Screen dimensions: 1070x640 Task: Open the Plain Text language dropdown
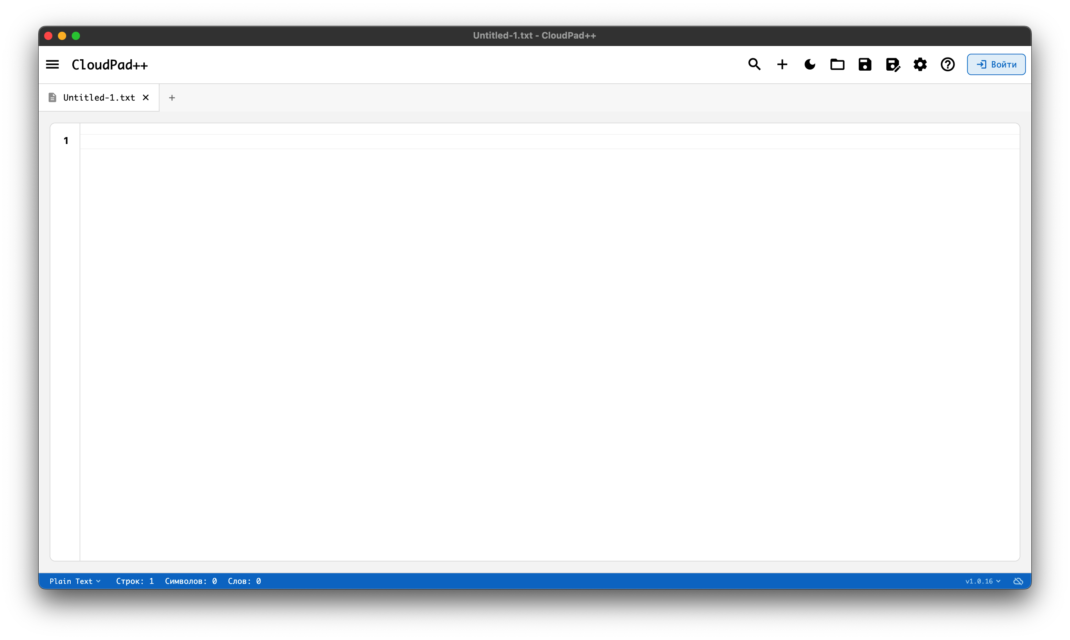click(x=75, y=581)
